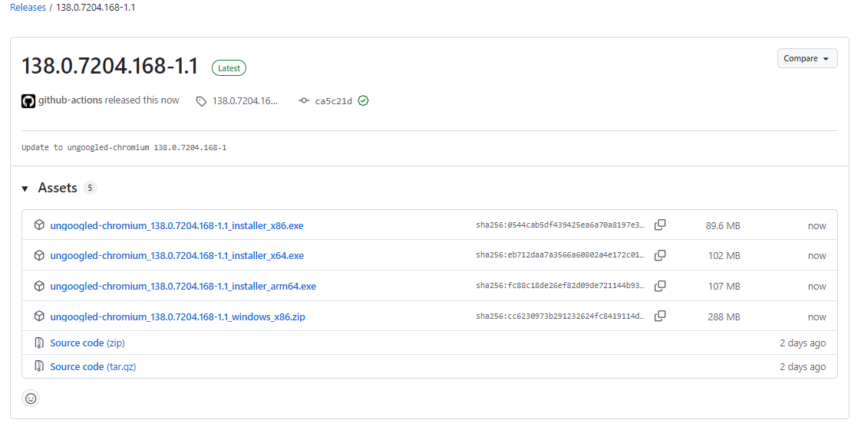Copy sha256 for windows_x86.zip

[660, 316]
